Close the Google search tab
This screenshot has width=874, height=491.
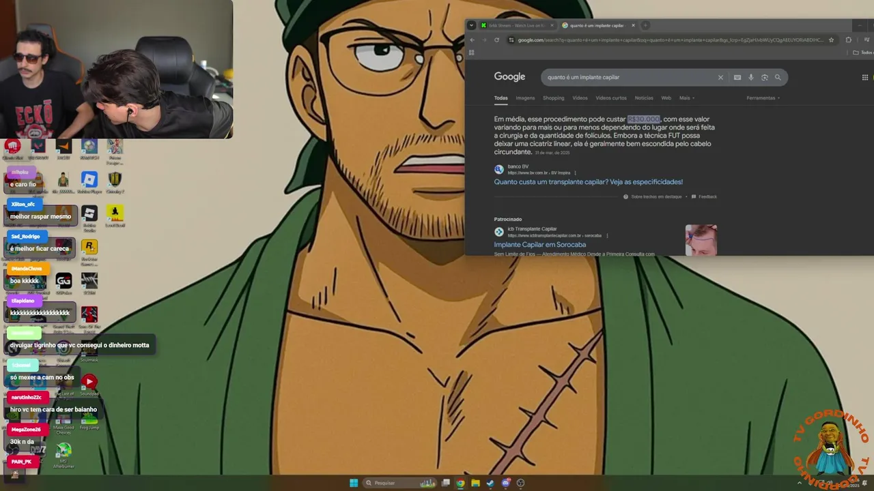coord(633,25)
